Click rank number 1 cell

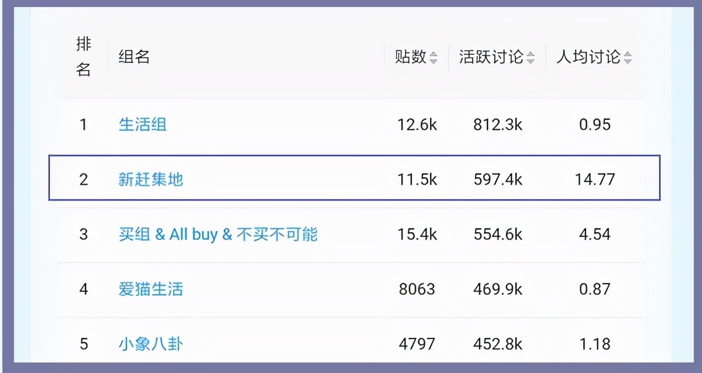(x=84, y=125)
